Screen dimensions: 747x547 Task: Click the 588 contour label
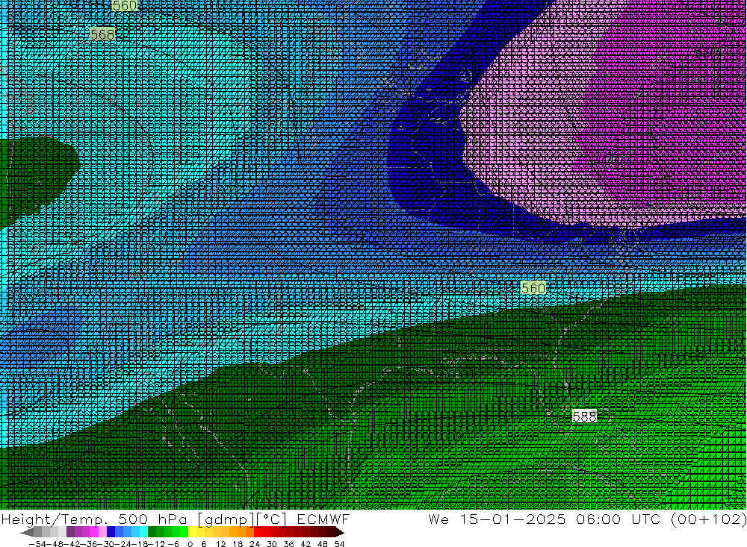[x=584, y=416]
